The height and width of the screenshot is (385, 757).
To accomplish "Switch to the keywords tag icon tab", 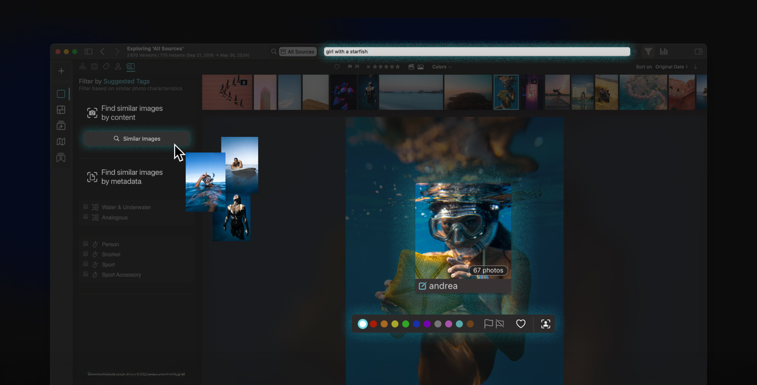I will click(x=106, y=67).
